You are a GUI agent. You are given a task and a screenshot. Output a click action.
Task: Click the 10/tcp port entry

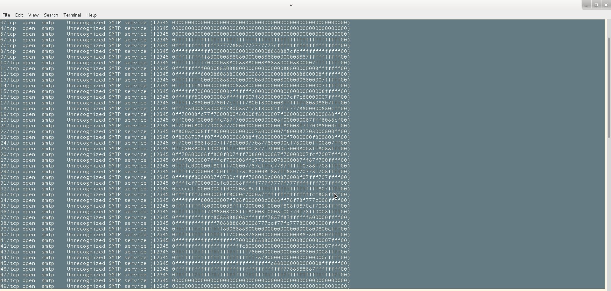(x=10, y=63)
